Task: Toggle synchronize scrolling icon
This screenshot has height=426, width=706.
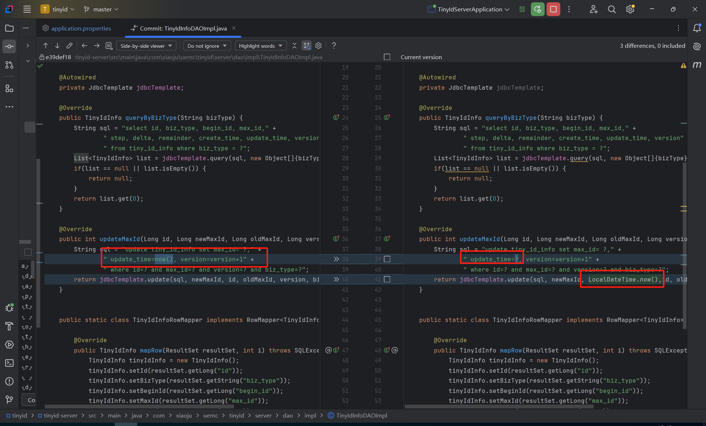Action: (306, 46)
